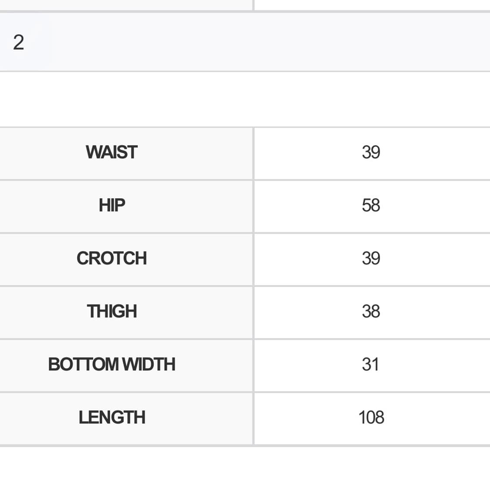Viewport: 490px width, 490px height.
Task: Click the HIP measurement value 58
Action: point(371,206)
